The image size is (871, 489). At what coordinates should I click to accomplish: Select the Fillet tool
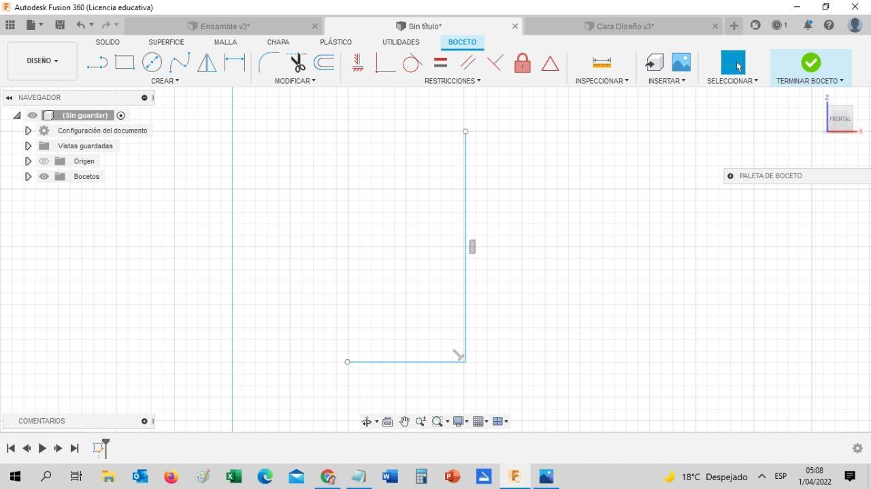coord(268,63)
